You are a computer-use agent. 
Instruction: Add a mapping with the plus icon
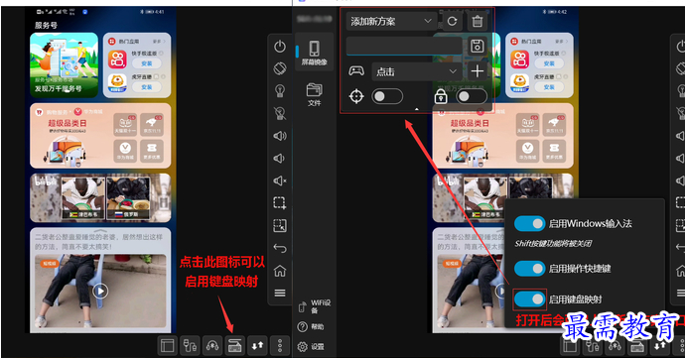point(478,71)
